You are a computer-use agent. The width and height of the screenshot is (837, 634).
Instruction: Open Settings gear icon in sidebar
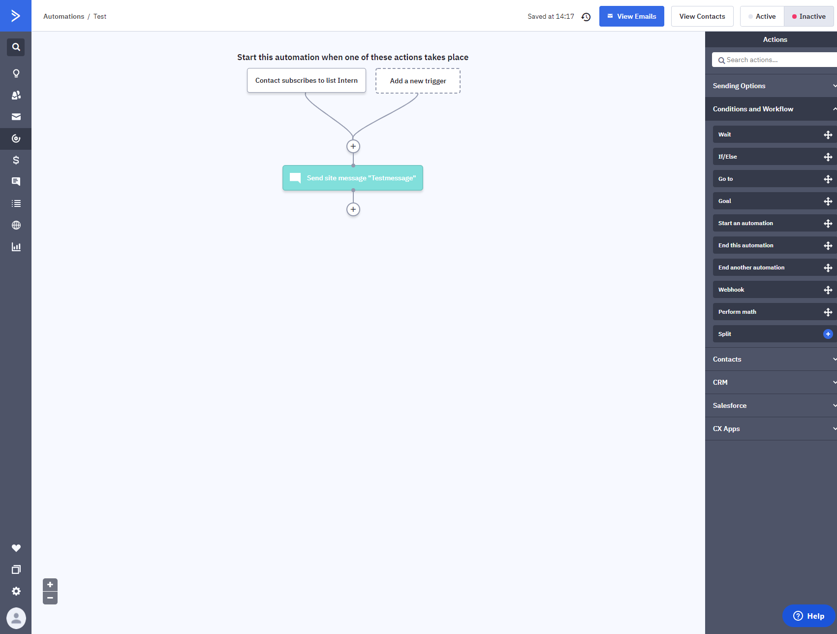(x=16, y=591)
